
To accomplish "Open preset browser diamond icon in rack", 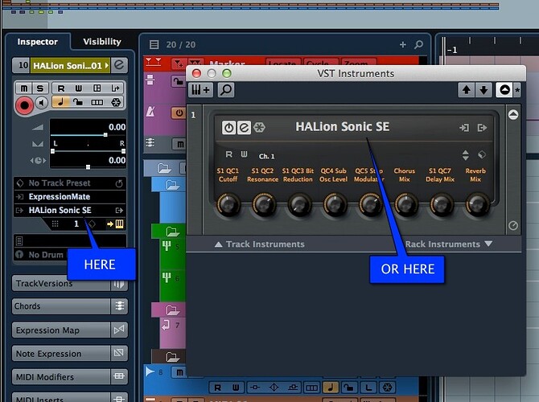I will (482, 154).
